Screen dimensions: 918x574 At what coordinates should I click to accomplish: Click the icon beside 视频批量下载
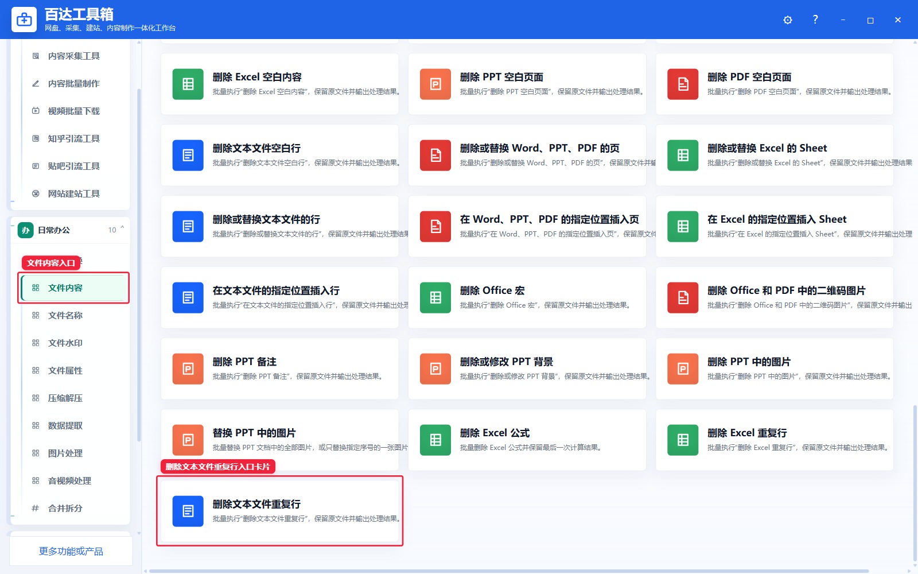click(x=36, y=111)
